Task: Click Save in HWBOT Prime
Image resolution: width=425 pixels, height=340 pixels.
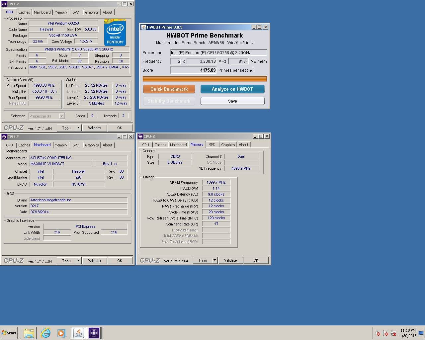Action: point(232,101)
